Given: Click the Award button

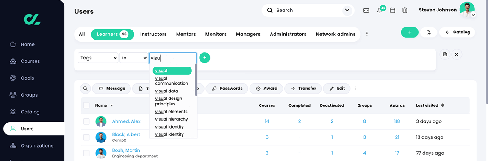Looking at the screenshot, I should pos(266,89).
